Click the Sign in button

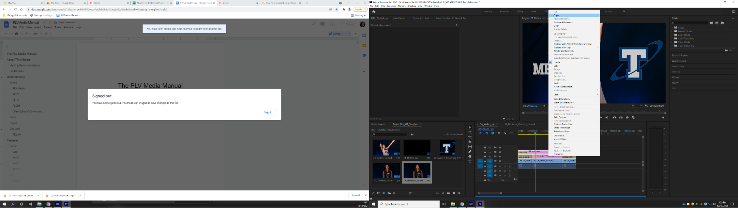coord(268,112)
